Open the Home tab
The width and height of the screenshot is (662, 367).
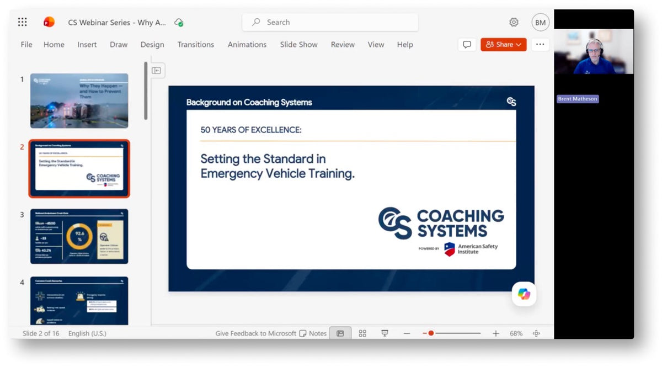(x=54, y=45)
